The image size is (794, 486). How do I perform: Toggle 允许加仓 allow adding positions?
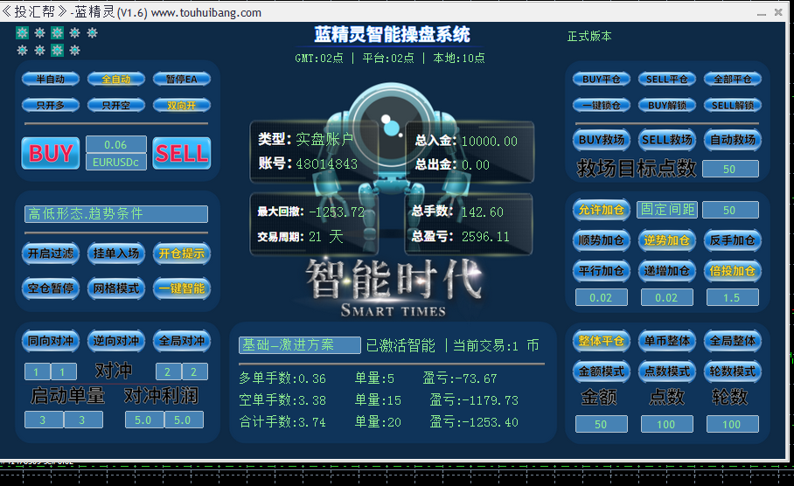pyautogui.click(x=601, y=210)
